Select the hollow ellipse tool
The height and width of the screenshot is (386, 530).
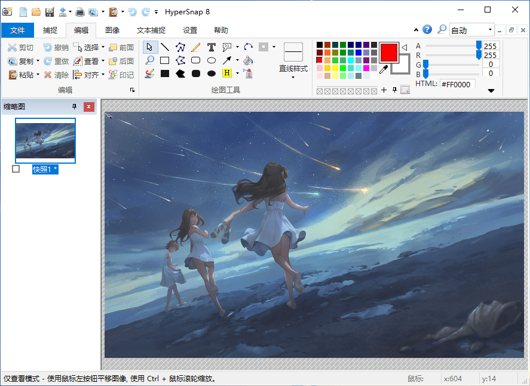click(x=212, y=60)
